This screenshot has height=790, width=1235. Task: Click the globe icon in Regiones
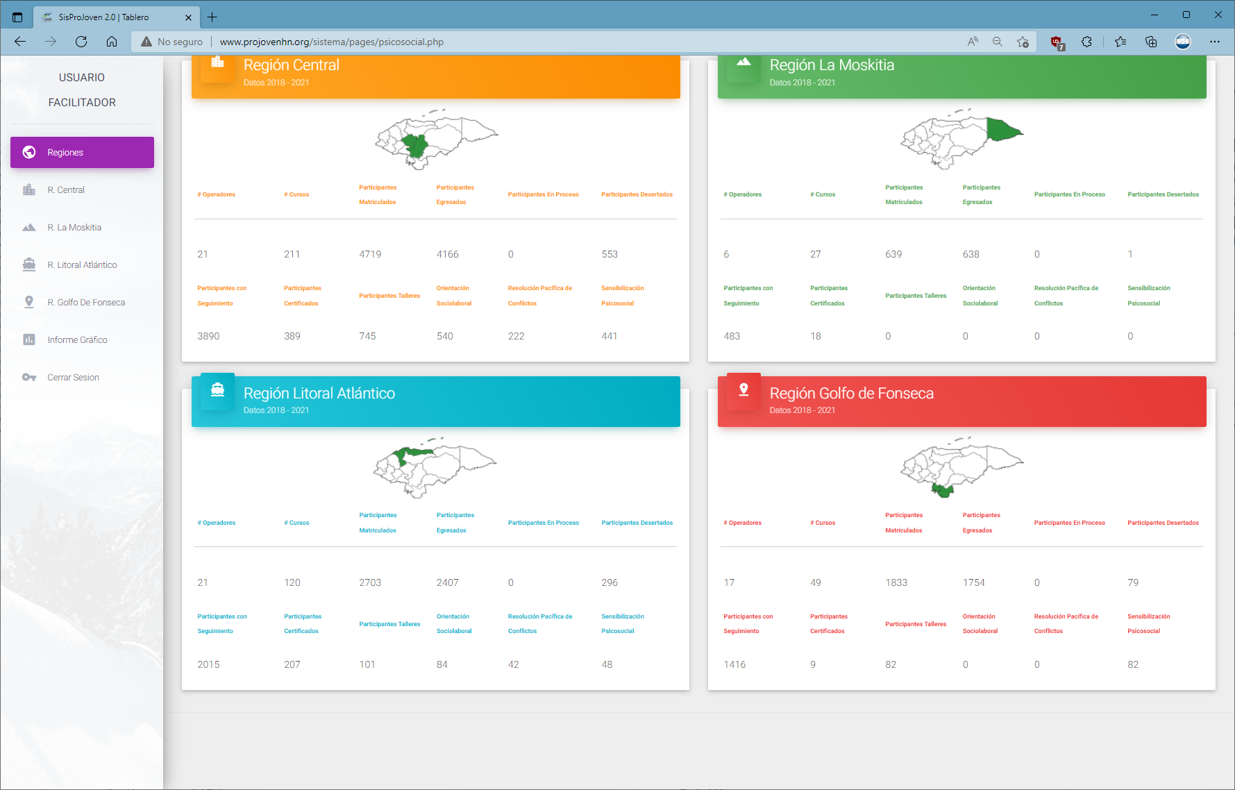pyautogui.click(x=29, y=152)
